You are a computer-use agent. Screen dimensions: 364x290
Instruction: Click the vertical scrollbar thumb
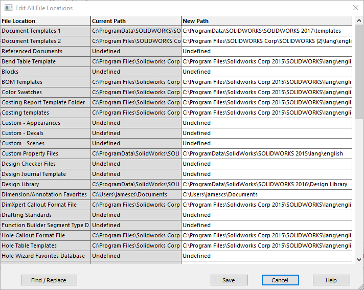pyautogui.click(x=359, y=72)
